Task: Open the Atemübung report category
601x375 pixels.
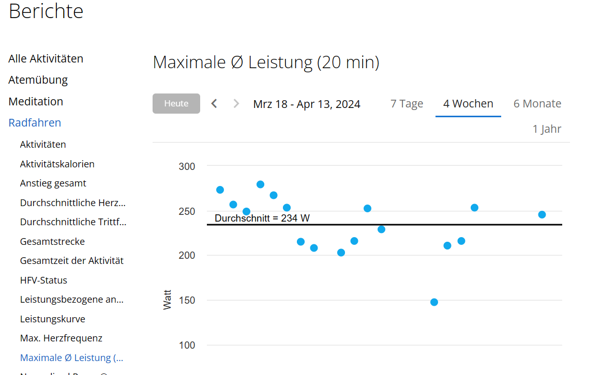Action: [38, 80]
